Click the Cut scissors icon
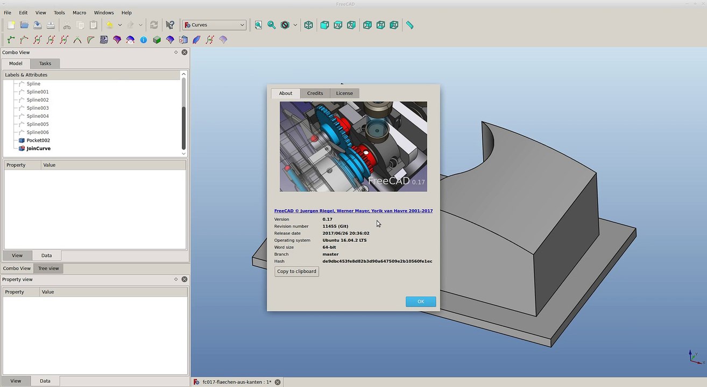The image size is (707, 387). tap(67, 25)
